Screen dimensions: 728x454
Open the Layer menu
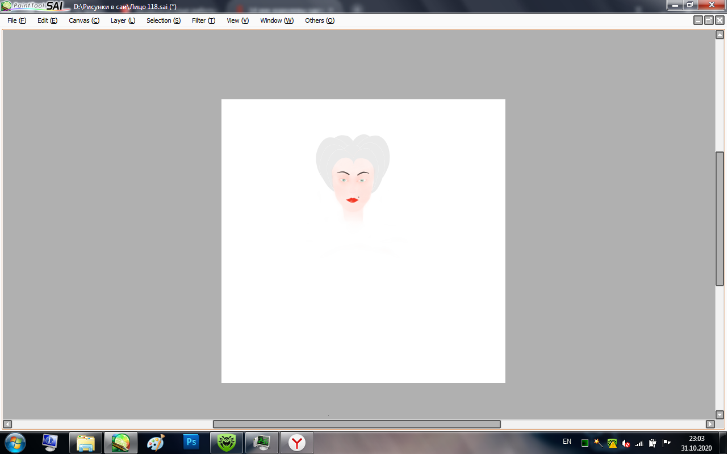point(123,20)
